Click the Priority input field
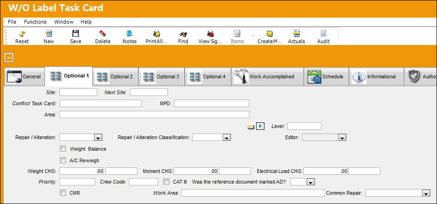 (x=77, y=182)
